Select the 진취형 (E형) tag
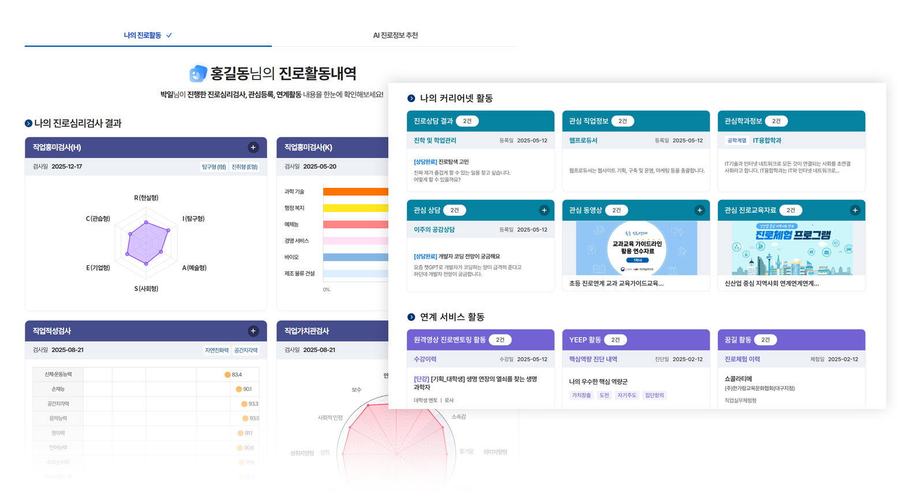 (245, 167)
